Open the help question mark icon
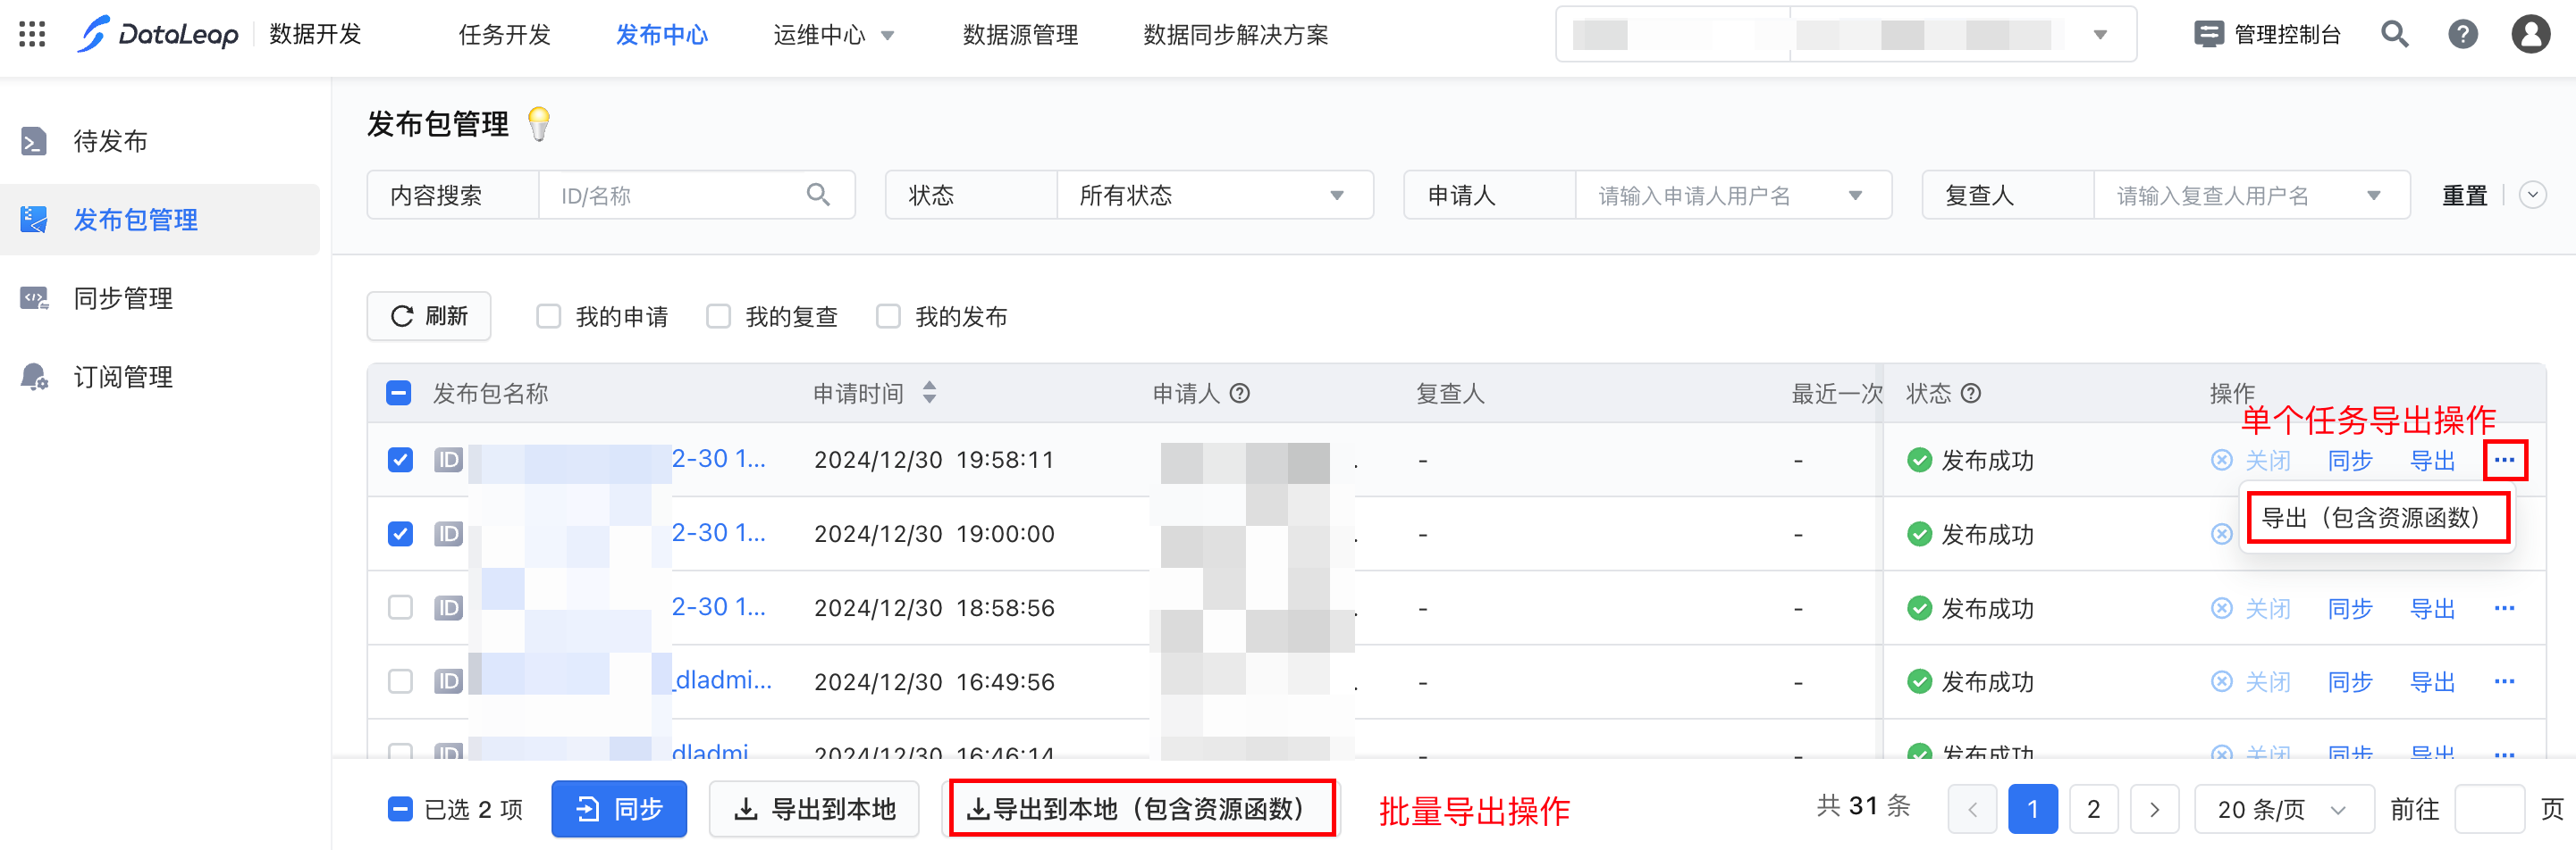This screenshot has height=850, width=2576. coord(2462,35)
